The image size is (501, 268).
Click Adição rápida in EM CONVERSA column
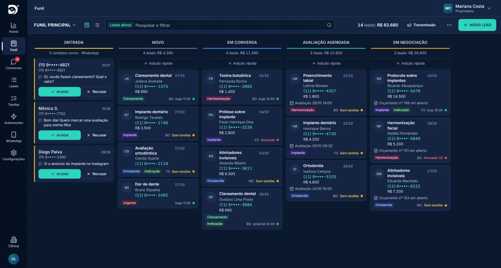point(242,63)
